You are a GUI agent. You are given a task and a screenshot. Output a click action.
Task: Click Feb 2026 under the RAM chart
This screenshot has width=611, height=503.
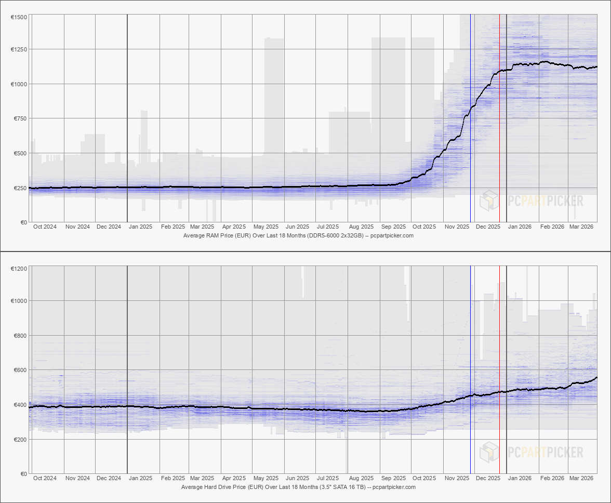click(552, 227)
